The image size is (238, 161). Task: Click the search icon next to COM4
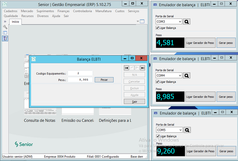pyautogui.click(x=186, y=76)
